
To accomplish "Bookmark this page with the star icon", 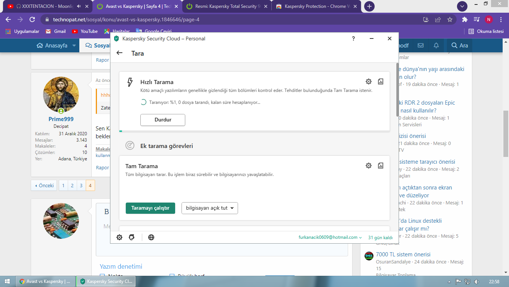I will tap(450, 19).
